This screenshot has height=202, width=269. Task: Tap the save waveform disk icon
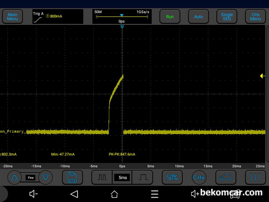pyautogui.click(x=72, y=177)
